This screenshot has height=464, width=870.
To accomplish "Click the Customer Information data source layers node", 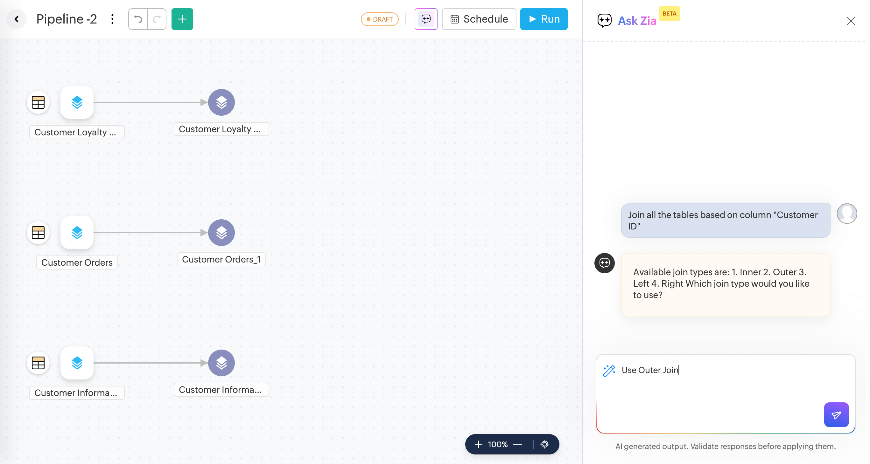I will click(x=77, y=363).
